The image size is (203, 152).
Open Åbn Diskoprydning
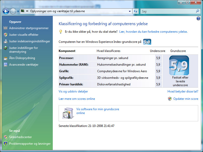(22, 58)
